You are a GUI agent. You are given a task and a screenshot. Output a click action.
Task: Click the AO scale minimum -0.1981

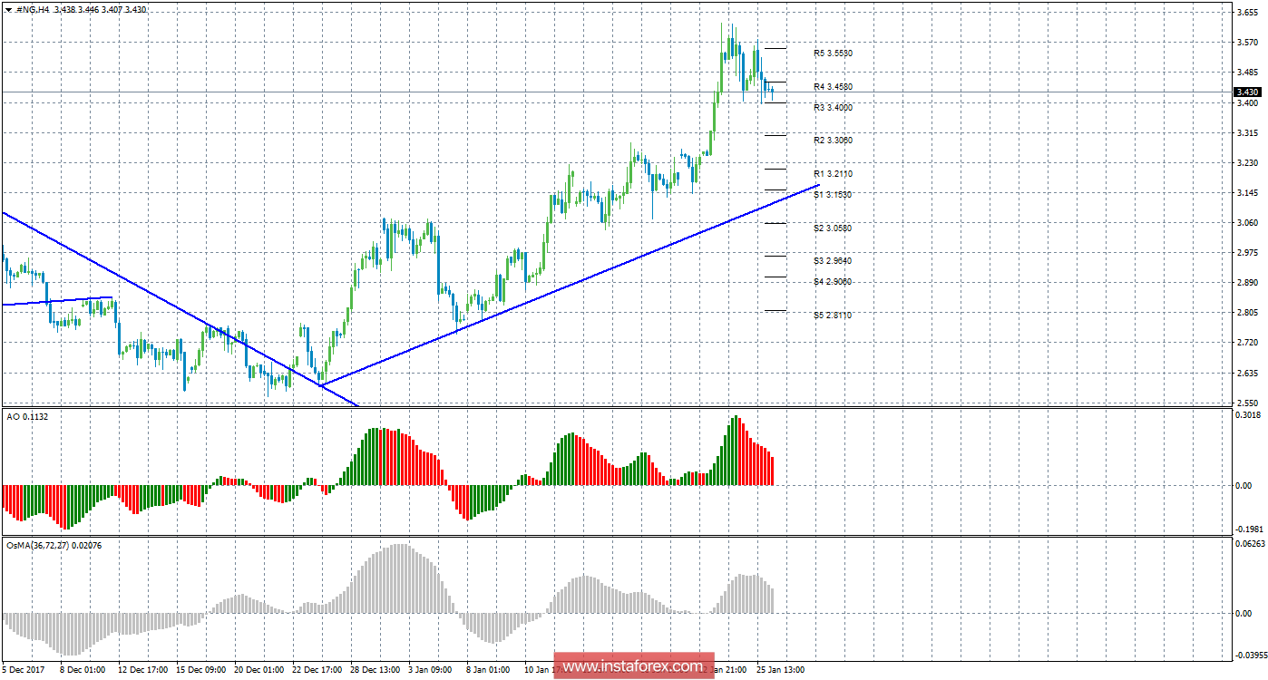[1248, 529]
